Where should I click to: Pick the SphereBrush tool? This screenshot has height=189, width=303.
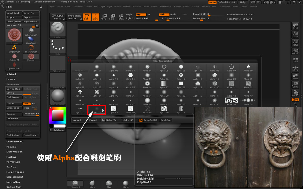[31, 32]
